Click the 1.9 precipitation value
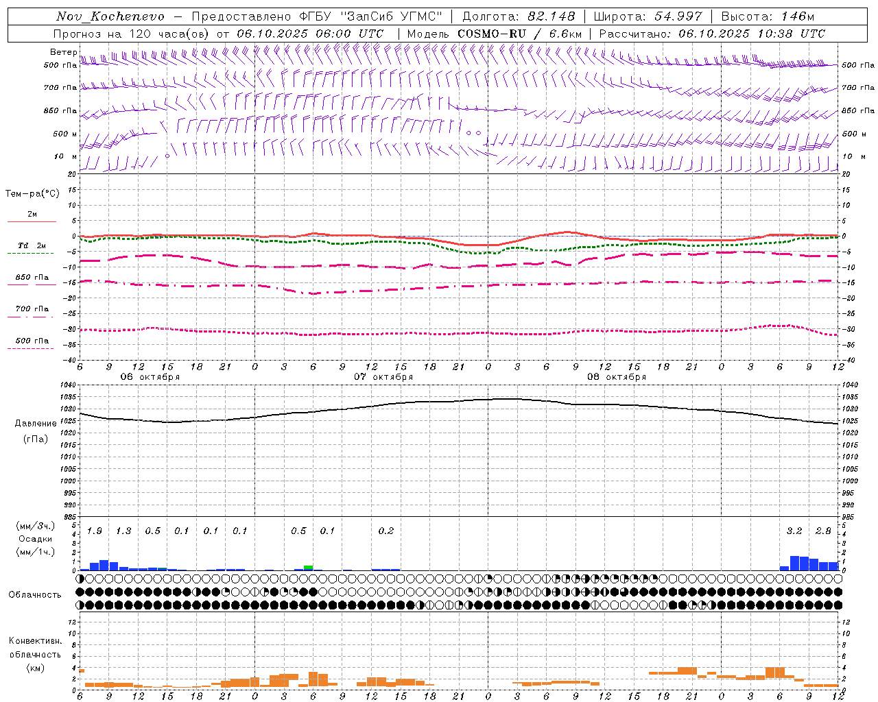This screenshot has width=878, height=702. point(95,531)
